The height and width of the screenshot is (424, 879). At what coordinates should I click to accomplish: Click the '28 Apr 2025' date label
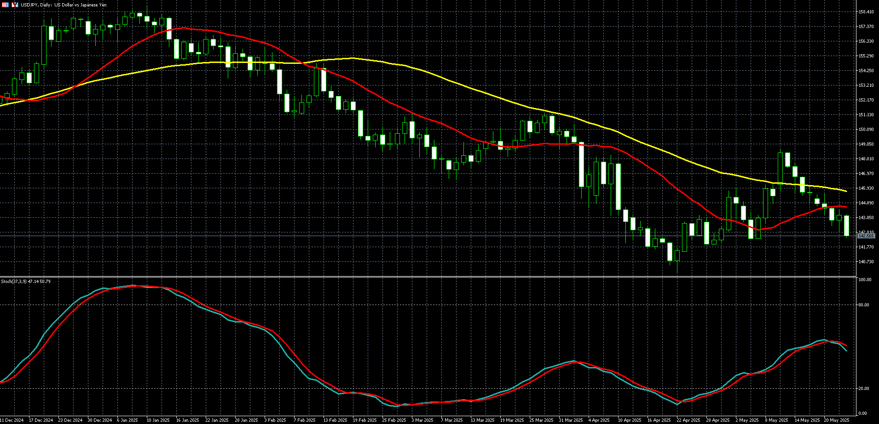point(718,420)
